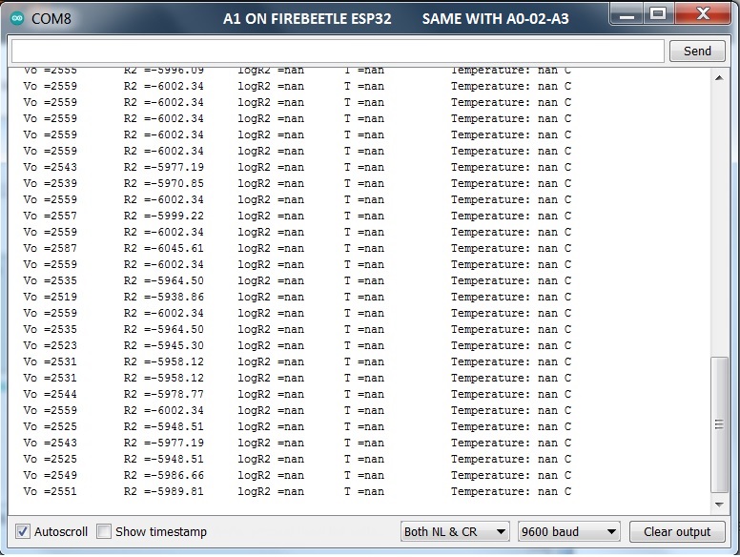Click the Arduino icon in title bar
This screenshot has width=740, height=557.
click(17, 18)
